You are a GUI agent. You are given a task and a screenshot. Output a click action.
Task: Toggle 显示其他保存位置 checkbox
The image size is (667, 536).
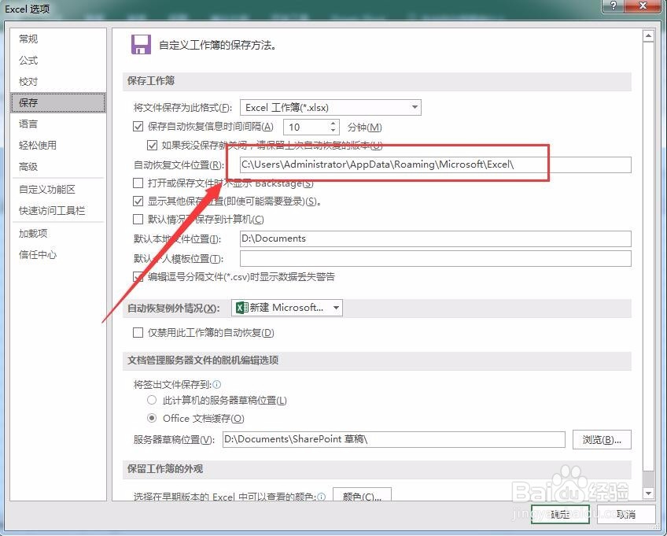pyautogui.click(x=138, y=201)
